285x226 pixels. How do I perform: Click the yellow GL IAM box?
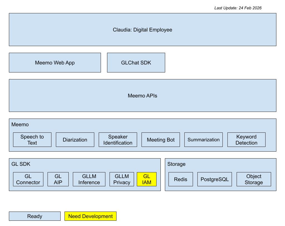click(147, 179)
